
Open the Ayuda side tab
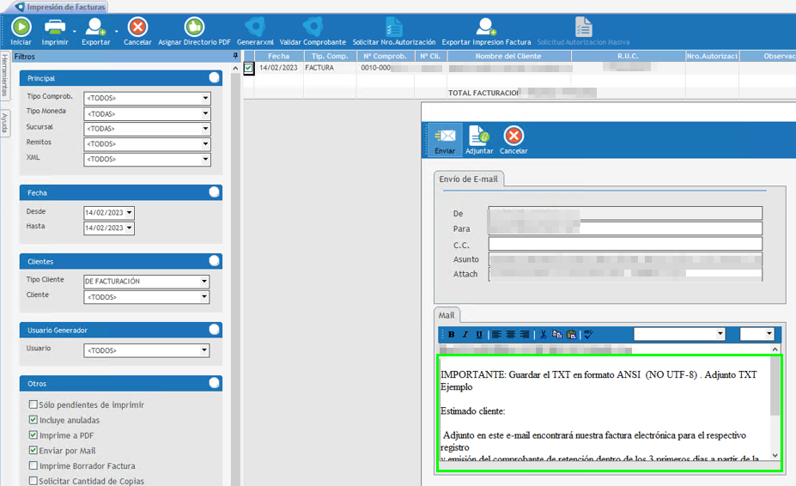click(4, 123)
